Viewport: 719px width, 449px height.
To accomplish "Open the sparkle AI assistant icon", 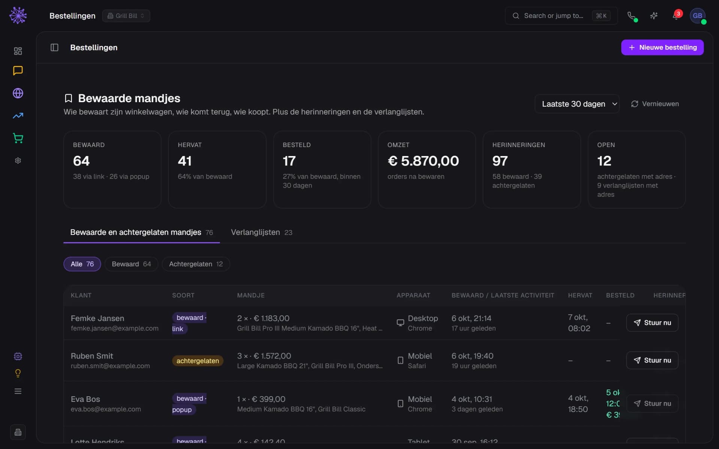I will 654,16.
